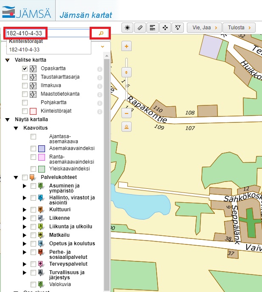Click the Ilmakuva map layer icon
The image size is (262, 292).
(x=33, y=86)
